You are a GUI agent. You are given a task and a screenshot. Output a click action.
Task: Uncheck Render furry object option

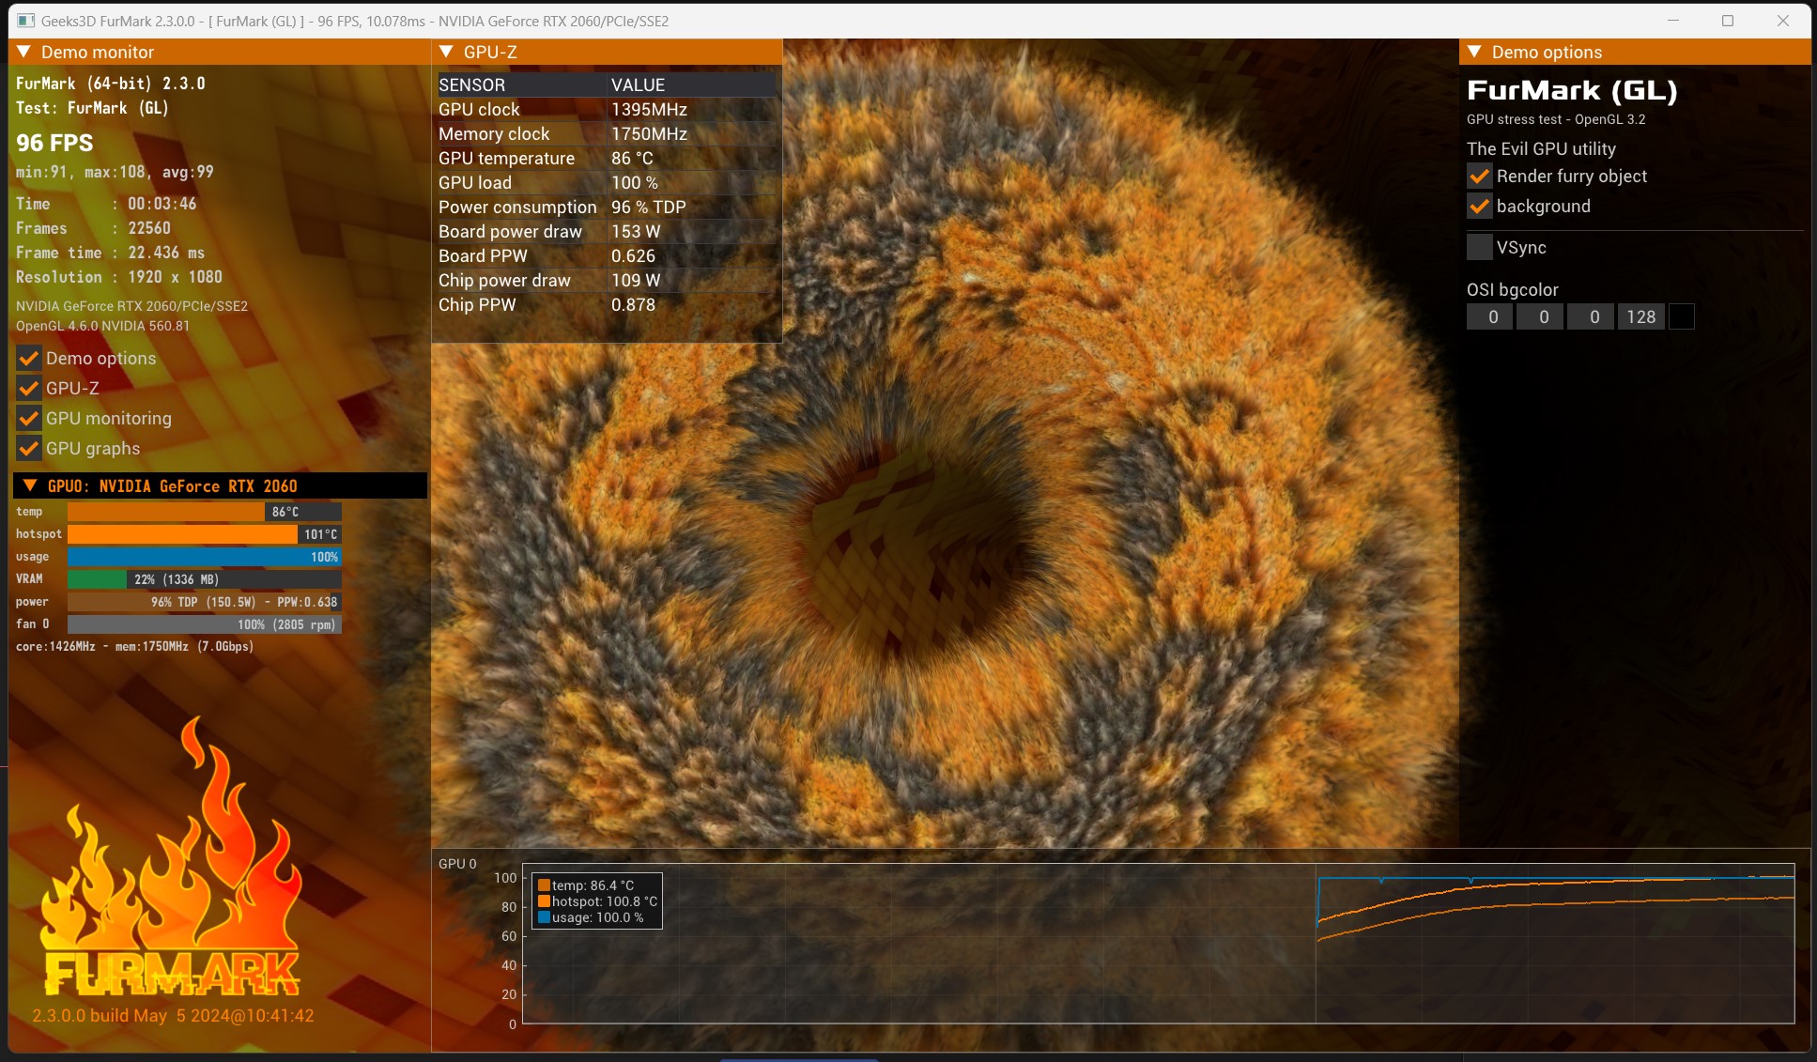(1480, 177)
